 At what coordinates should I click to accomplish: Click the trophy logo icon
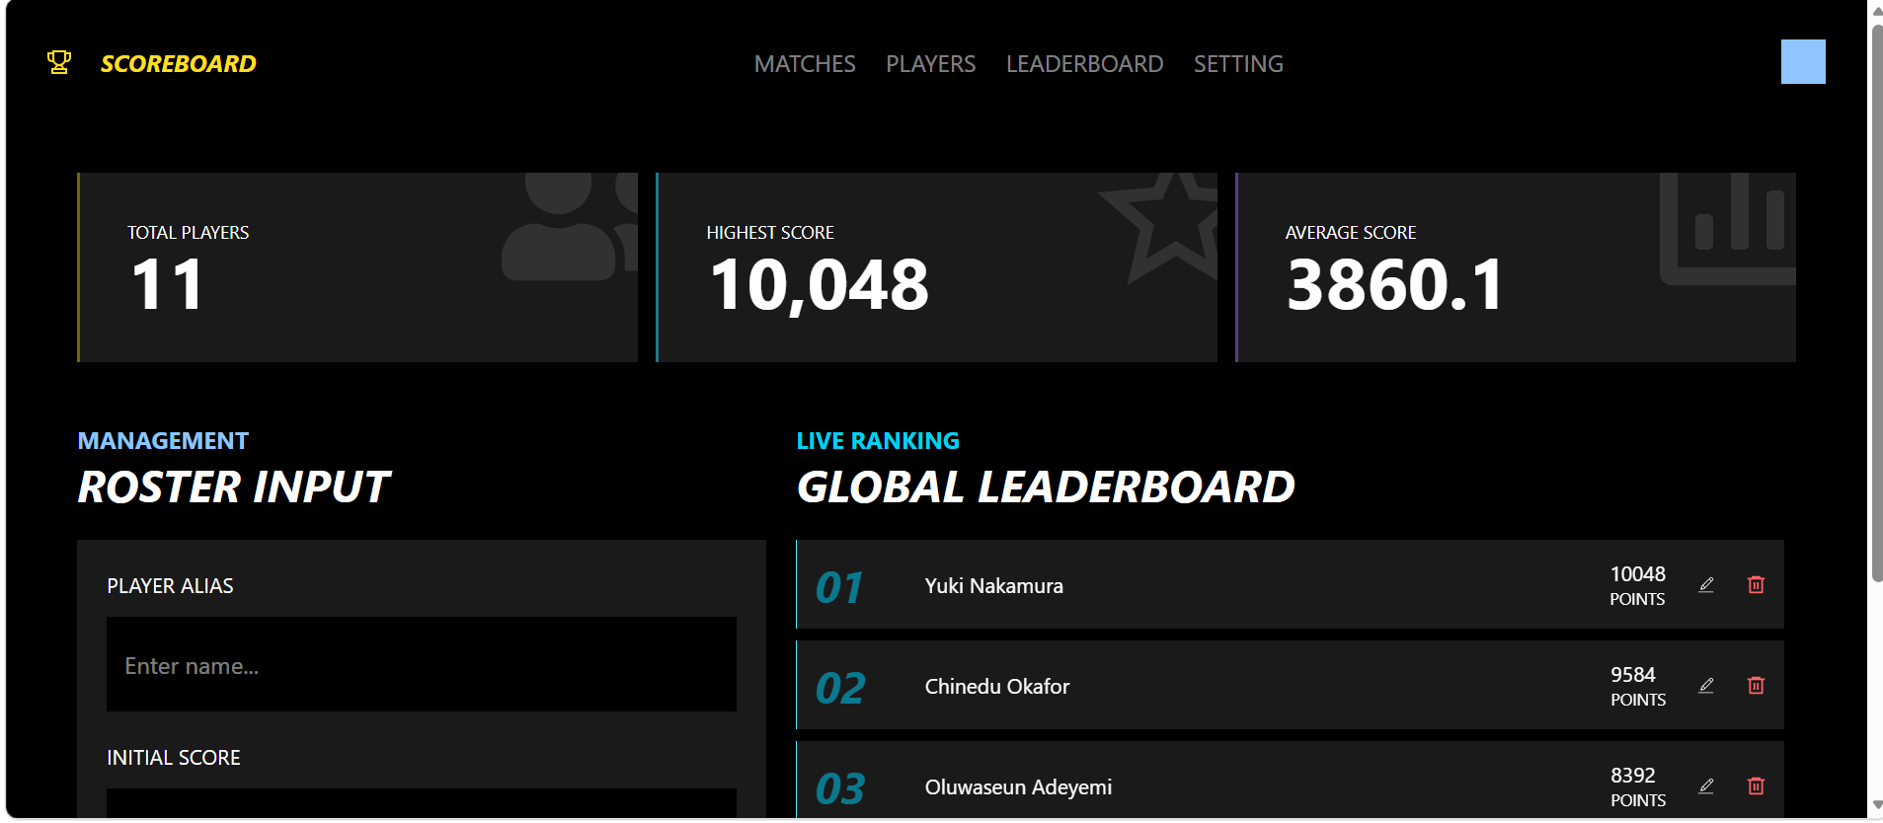coord(59,63)
